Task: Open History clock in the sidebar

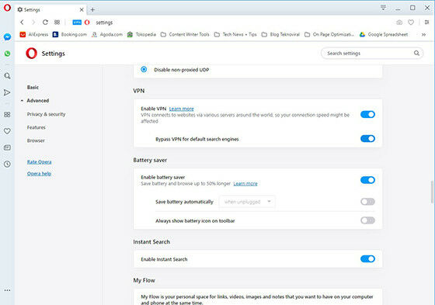Action: [7, 165]
